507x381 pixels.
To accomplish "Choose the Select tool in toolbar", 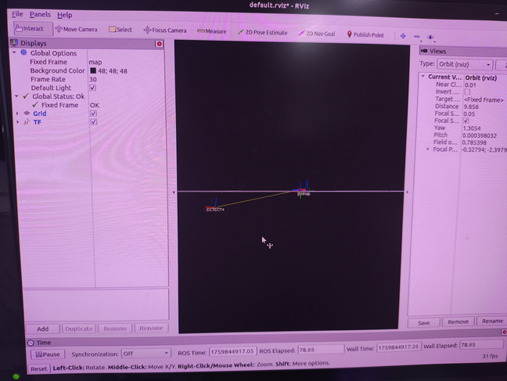I will [x=120, y=30].
